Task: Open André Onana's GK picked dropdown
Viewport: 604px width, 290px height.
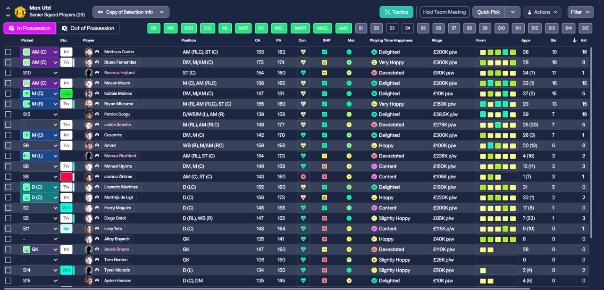Action: coord(40,249)
